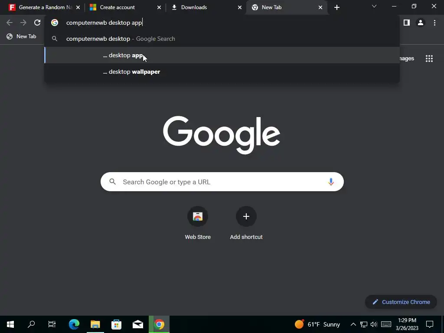The height and width of the screenshot is (333, 444).
Task: Open a new tab with plus button
Action: click(x=336, y=7)
